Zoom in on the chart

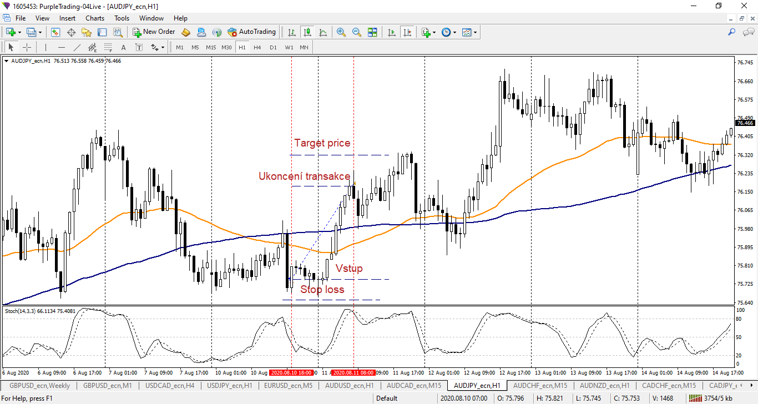coord(341,32)
